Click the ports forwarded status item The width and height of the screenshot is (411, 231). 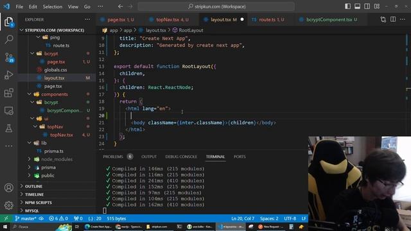click(x=78, y=218)
